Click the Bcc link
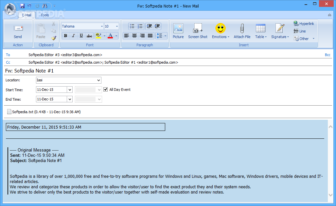The image size is (336, 206). pyautogui.click(x=327, y=55)
